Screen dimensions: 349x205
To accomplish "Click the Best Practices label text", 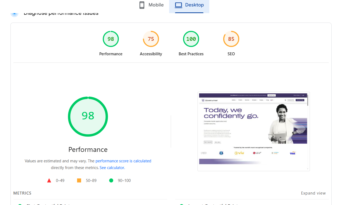I will pyautogui.click(x=191, y=54).
